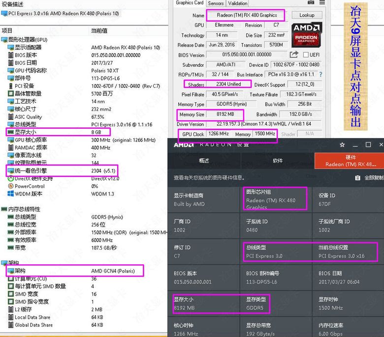Click the Bus Interface question mark icon
The width and height of the screenshot is (384, 337).
click(x=321, y=74)
